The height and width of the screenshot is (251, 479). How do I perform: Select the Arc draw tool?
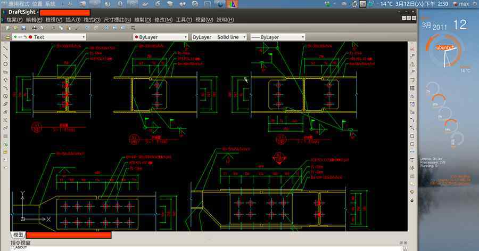(5, 80)
